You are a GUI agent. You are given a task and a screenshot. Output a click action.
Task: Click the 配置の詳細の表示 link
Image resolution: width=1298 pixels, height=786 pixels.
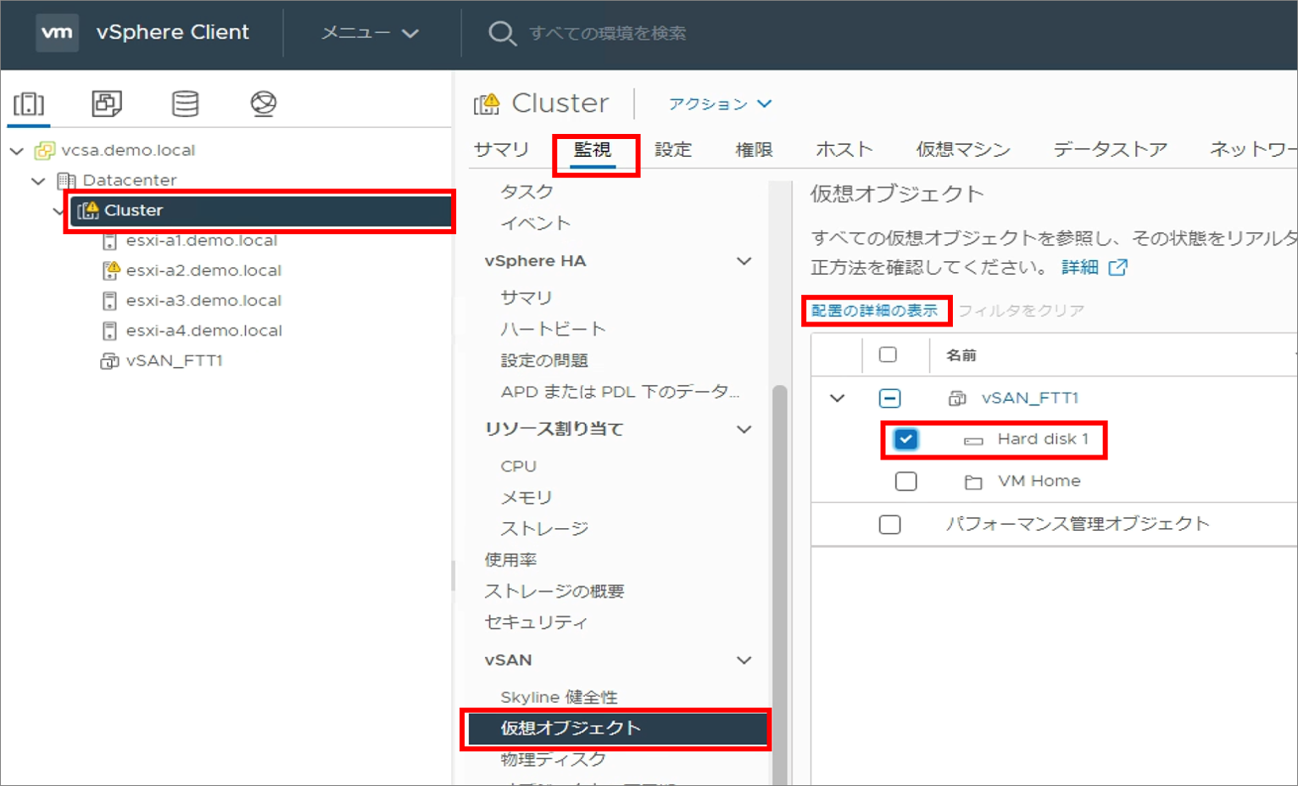[874, 310]
